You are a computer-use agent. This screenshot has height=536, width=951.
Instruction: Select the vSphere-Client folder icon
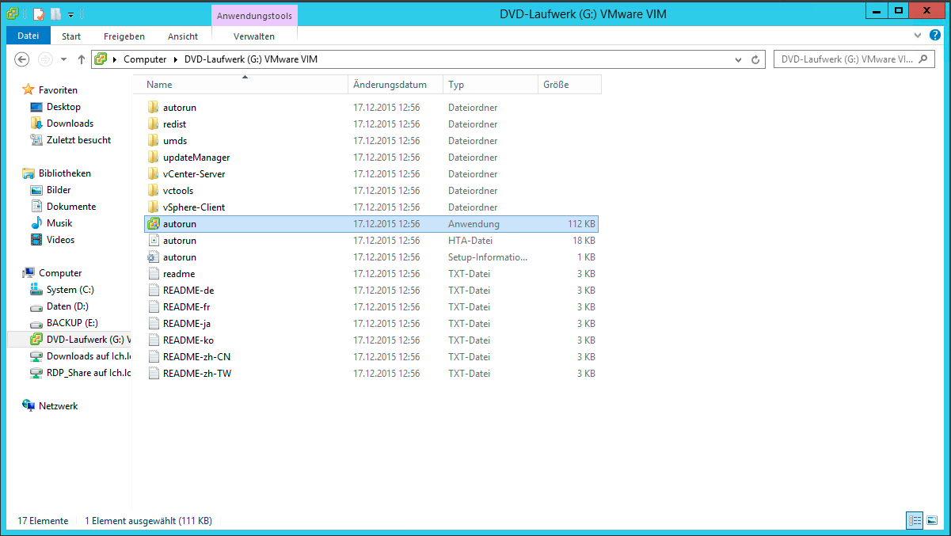coord(154,207)
